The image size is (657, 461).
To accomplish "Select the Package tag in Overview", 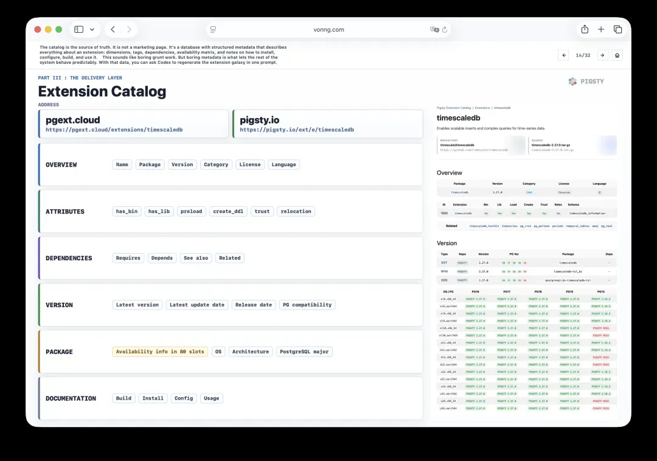I will pos(150,165).
